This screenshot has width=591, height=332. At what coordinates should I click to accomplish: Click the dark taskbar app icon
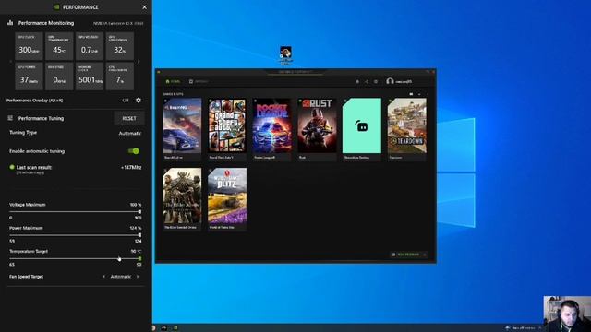[164, 328]
